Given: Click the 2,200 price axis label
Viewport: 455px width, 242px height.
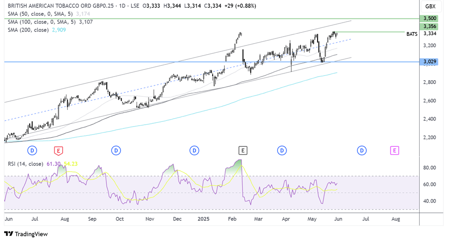Looking at the screenshot, I should (x=430, y=137).
